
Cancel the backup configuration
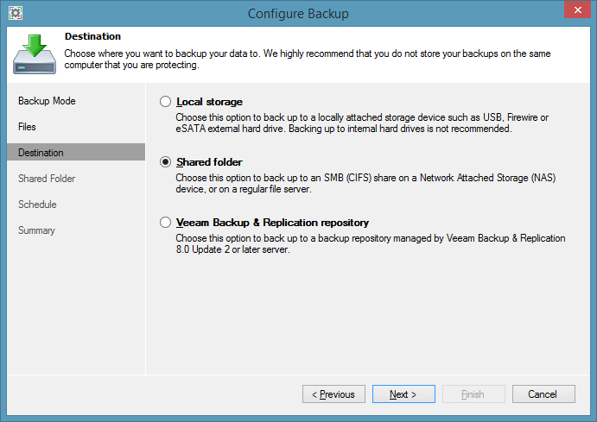click(x=543, y=394)
